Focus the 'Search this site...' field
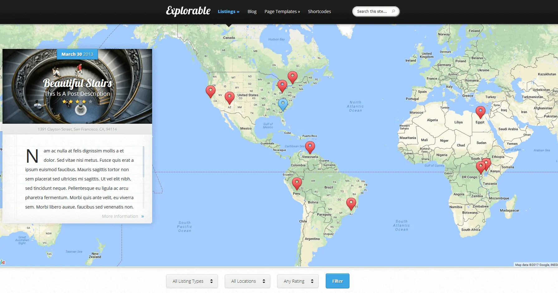558x293 pixels. [x=376, y=12]
